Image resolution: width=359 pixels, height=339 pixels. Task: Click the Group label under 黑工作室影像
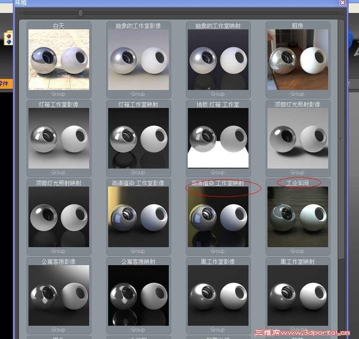(x=218, y=330)
